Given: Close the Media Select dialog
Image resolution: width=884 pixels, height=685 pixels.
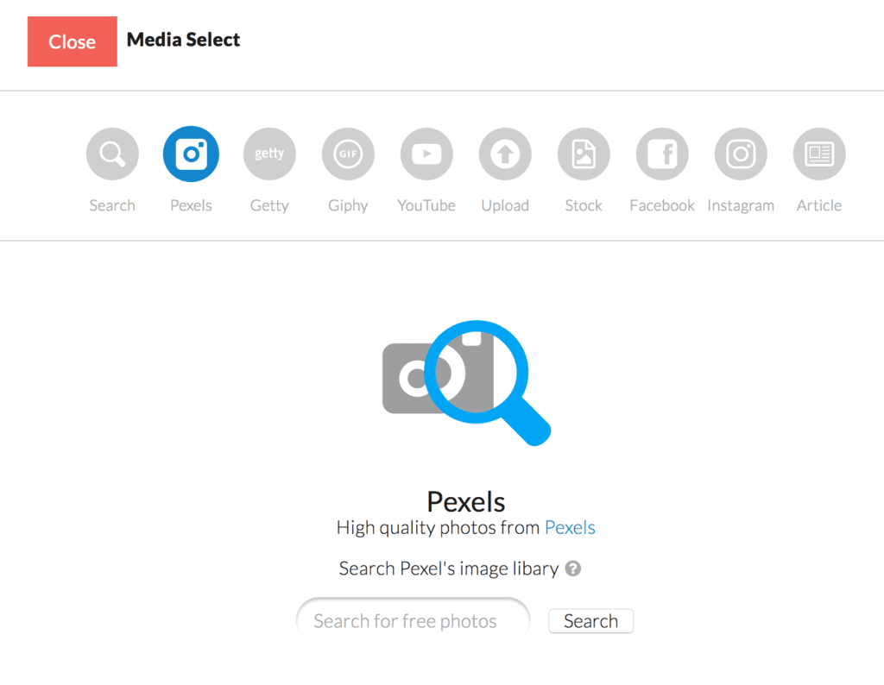Looking at the screenshot, I should tap(73, 41).
